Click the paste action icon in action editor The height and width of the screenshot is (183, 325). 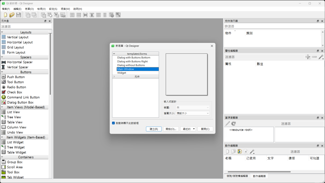coord(240,152)
